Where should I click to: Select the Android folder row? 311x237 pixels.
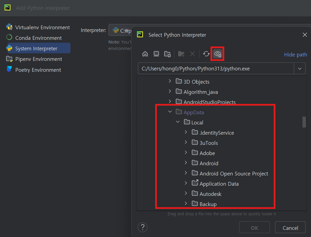point(205,163)
